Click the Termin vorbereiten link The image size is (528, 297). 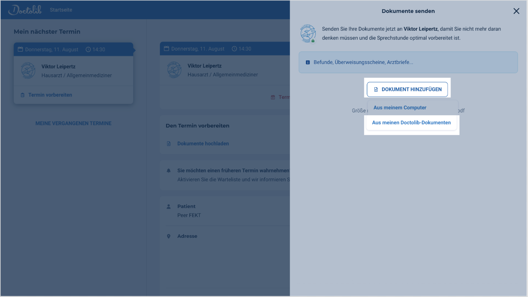coord(50,95)
